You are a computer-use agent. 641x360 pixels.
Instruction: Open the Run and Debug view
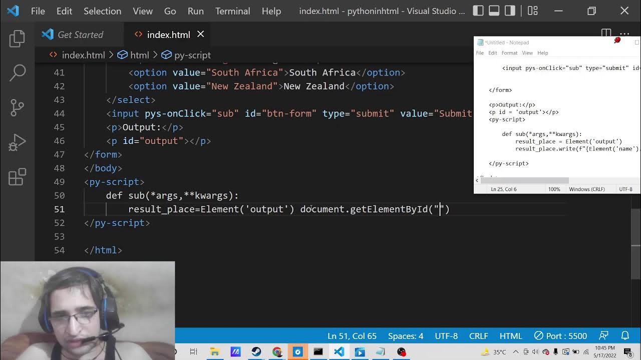click(18, 142)
